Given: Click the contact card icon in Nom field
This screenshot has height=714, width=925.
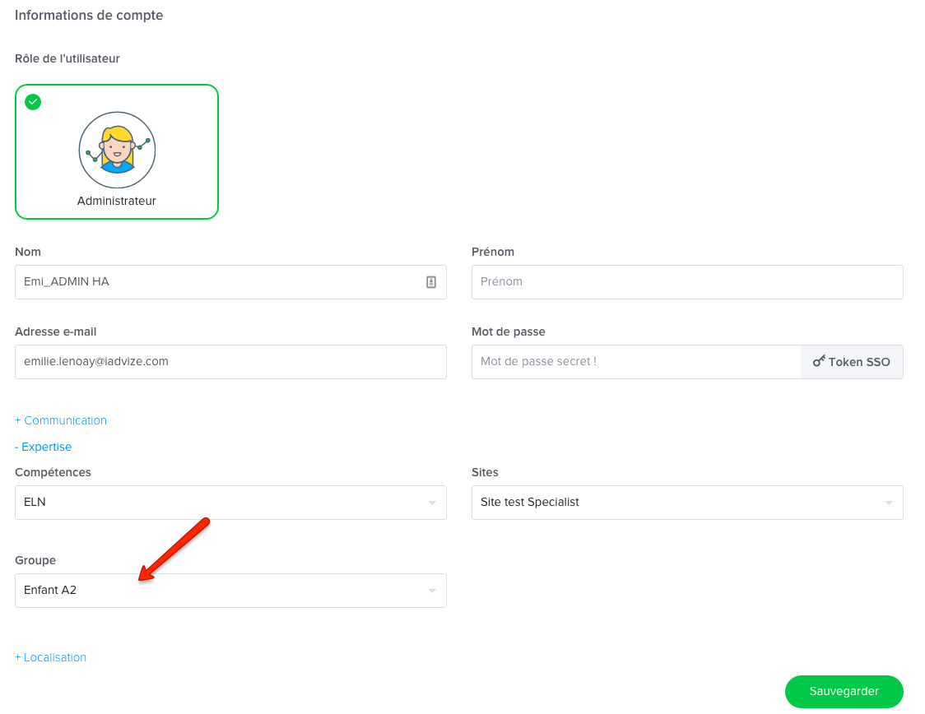Looking at the screenshot, I should coord(431,282).
